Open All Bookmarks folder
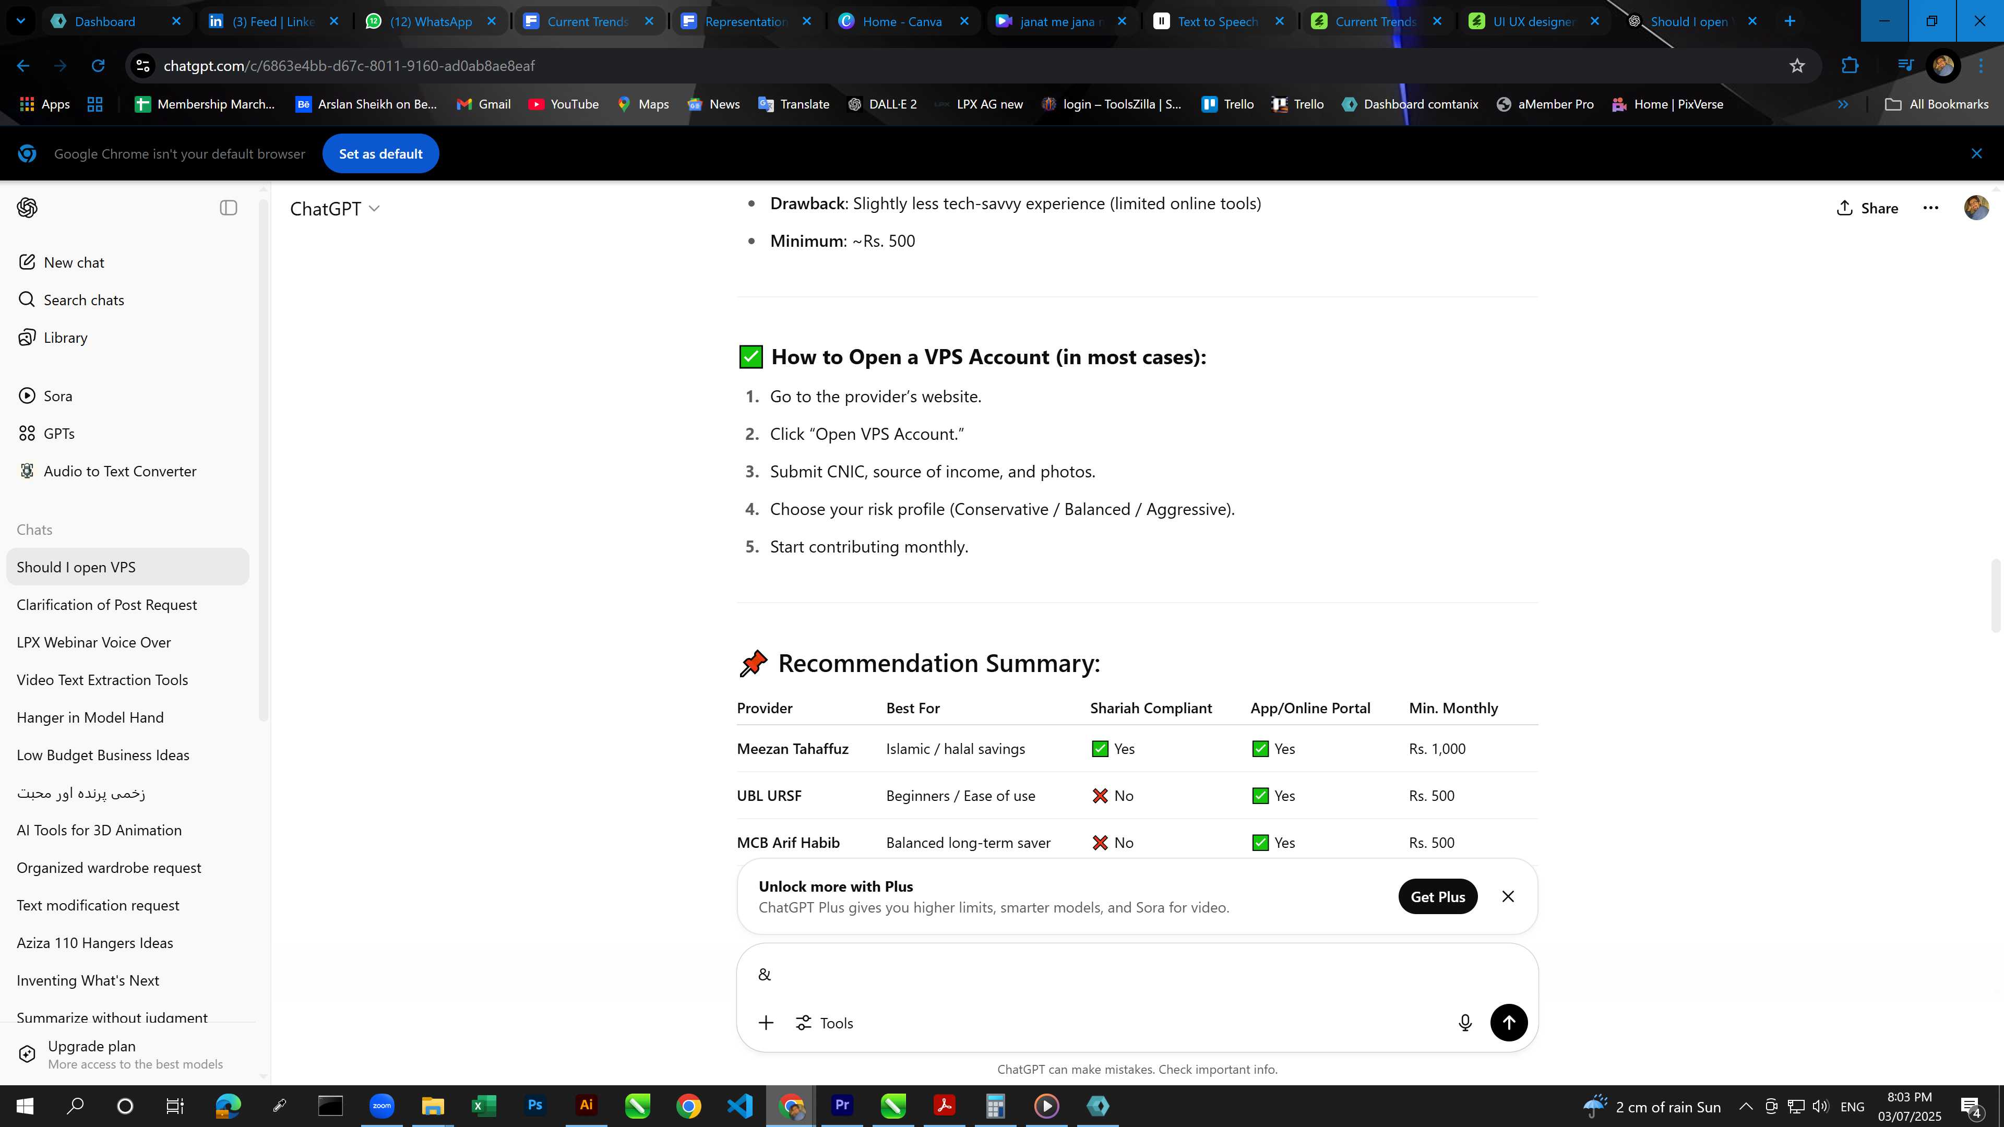The height and width of the screenshot is (1127, 2004). pyautogui.click(x=1937, y=104)
